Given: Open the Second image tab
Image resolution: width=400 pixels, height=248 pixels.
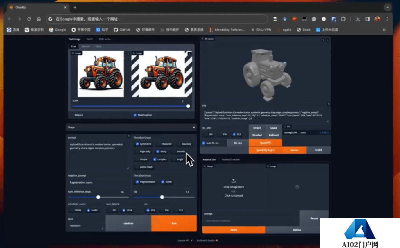Looking at the screenshot, I should [x=86, y=46].
